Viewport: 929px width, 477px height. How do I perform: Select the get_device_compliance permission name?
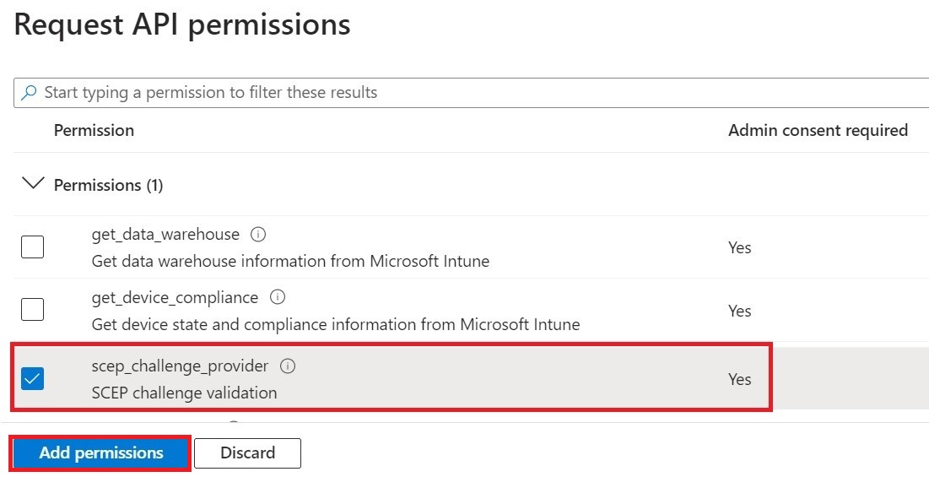[175, 297]
